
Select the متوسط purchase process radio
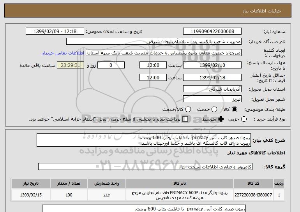(221, 119)
